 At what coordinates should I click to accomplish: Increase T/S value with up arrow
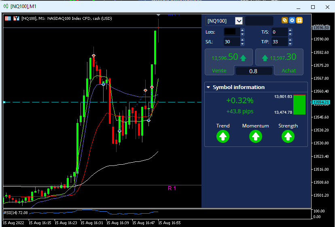[290, 30]
